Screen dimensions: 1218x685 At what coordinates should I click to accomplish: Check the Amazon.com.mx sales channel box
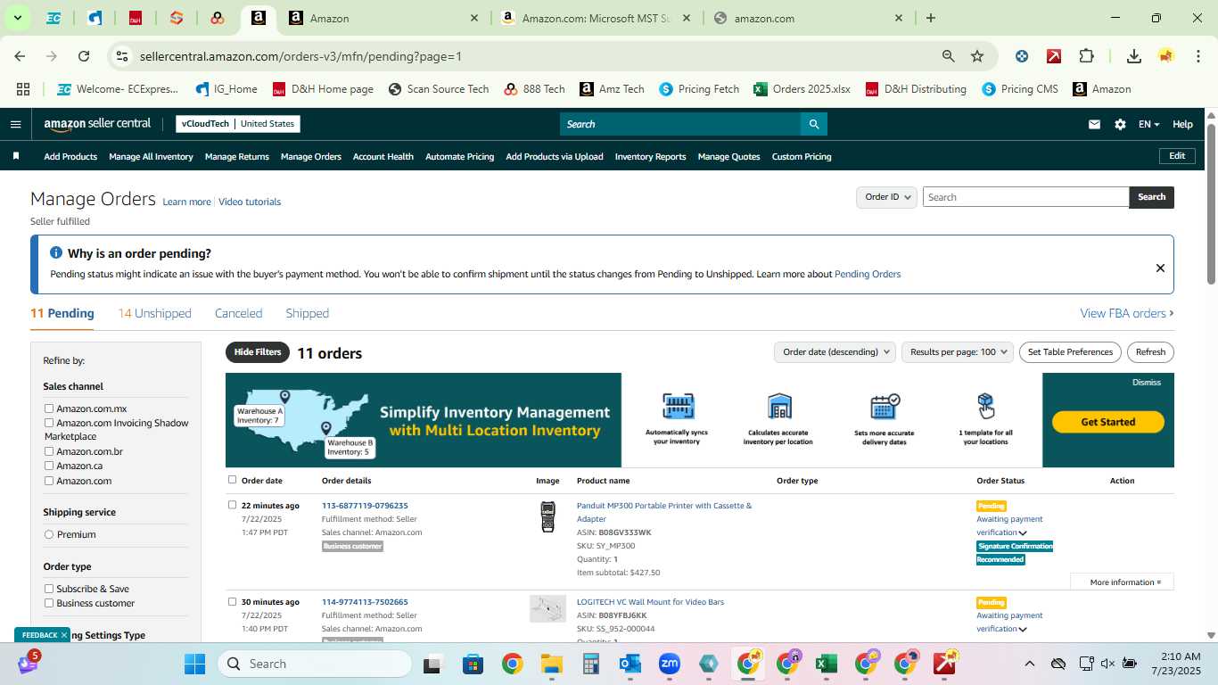[x=50, y=409]
